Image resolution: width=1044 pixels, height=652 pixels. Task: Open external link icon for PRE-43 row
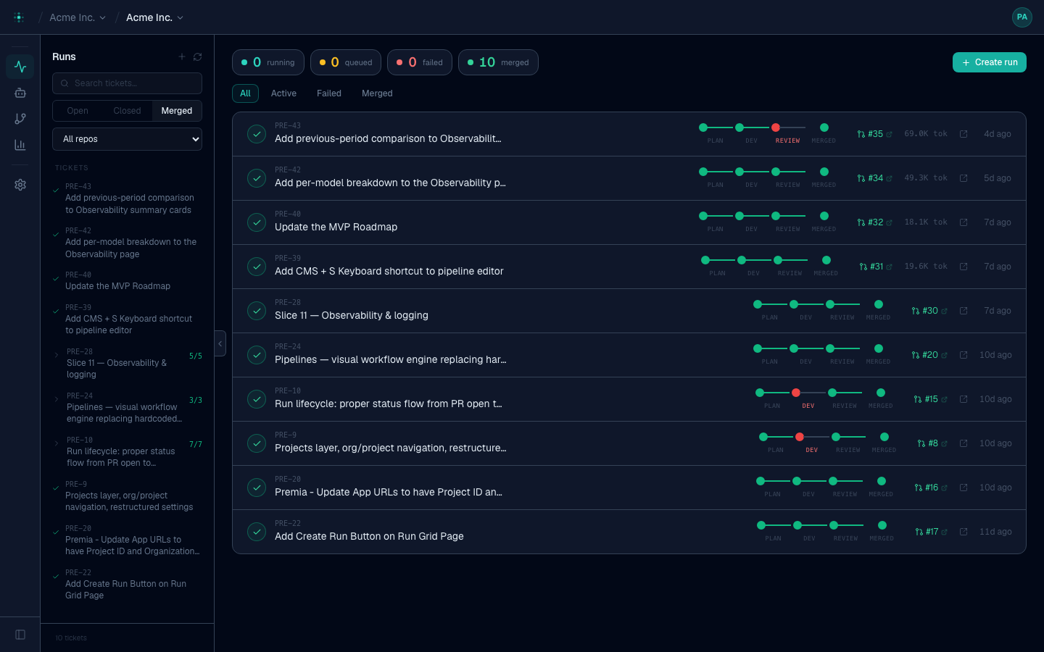tap(964, 134)
